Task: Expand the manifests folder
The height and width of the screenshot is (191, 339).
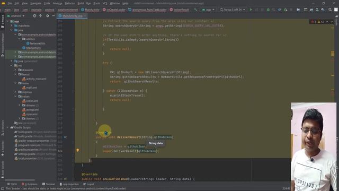Action: pos(12,26)
